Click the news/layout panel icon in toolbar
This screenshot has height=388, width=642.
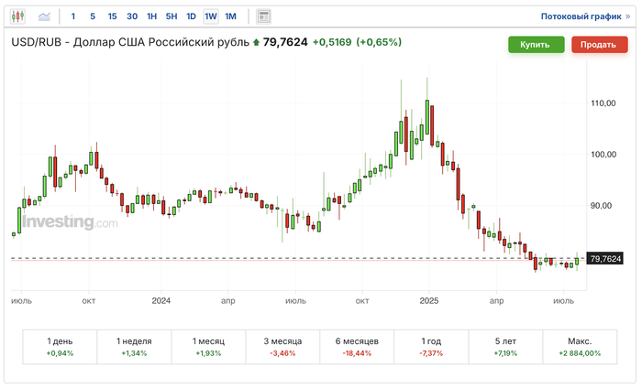click(264, 16)
